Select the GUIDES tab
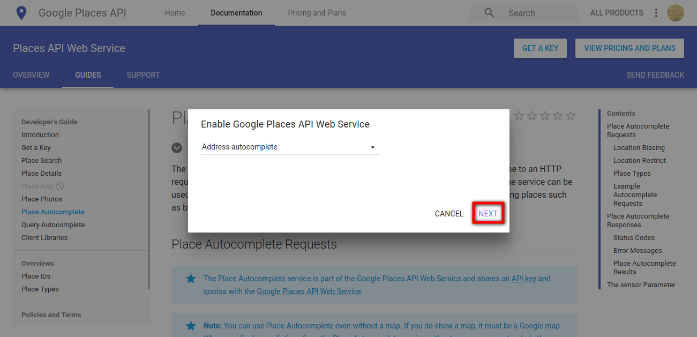The height and width of the screenshot is (337, 697). pyautogui.click(x=88, y=75)
